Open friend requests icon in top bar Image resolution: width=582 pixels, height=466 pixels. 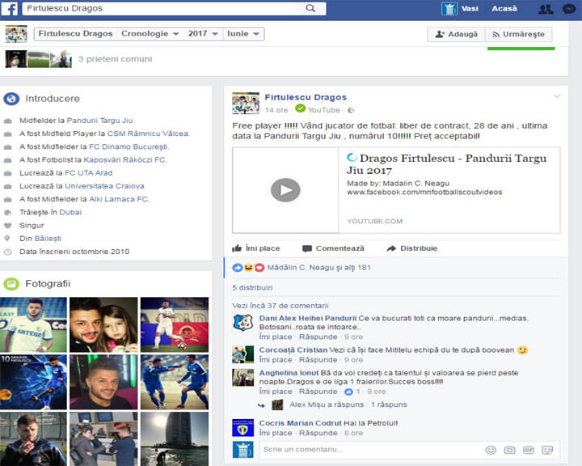(546, 9)
